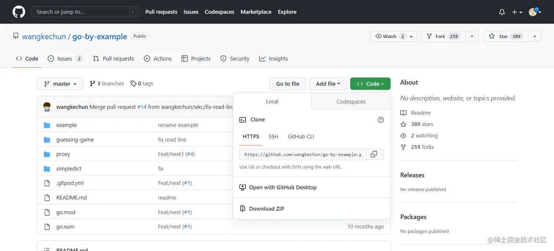This screenshot has width=554, height=251.
Task: Toggle the green Code dropdown button
Action: 370,84
